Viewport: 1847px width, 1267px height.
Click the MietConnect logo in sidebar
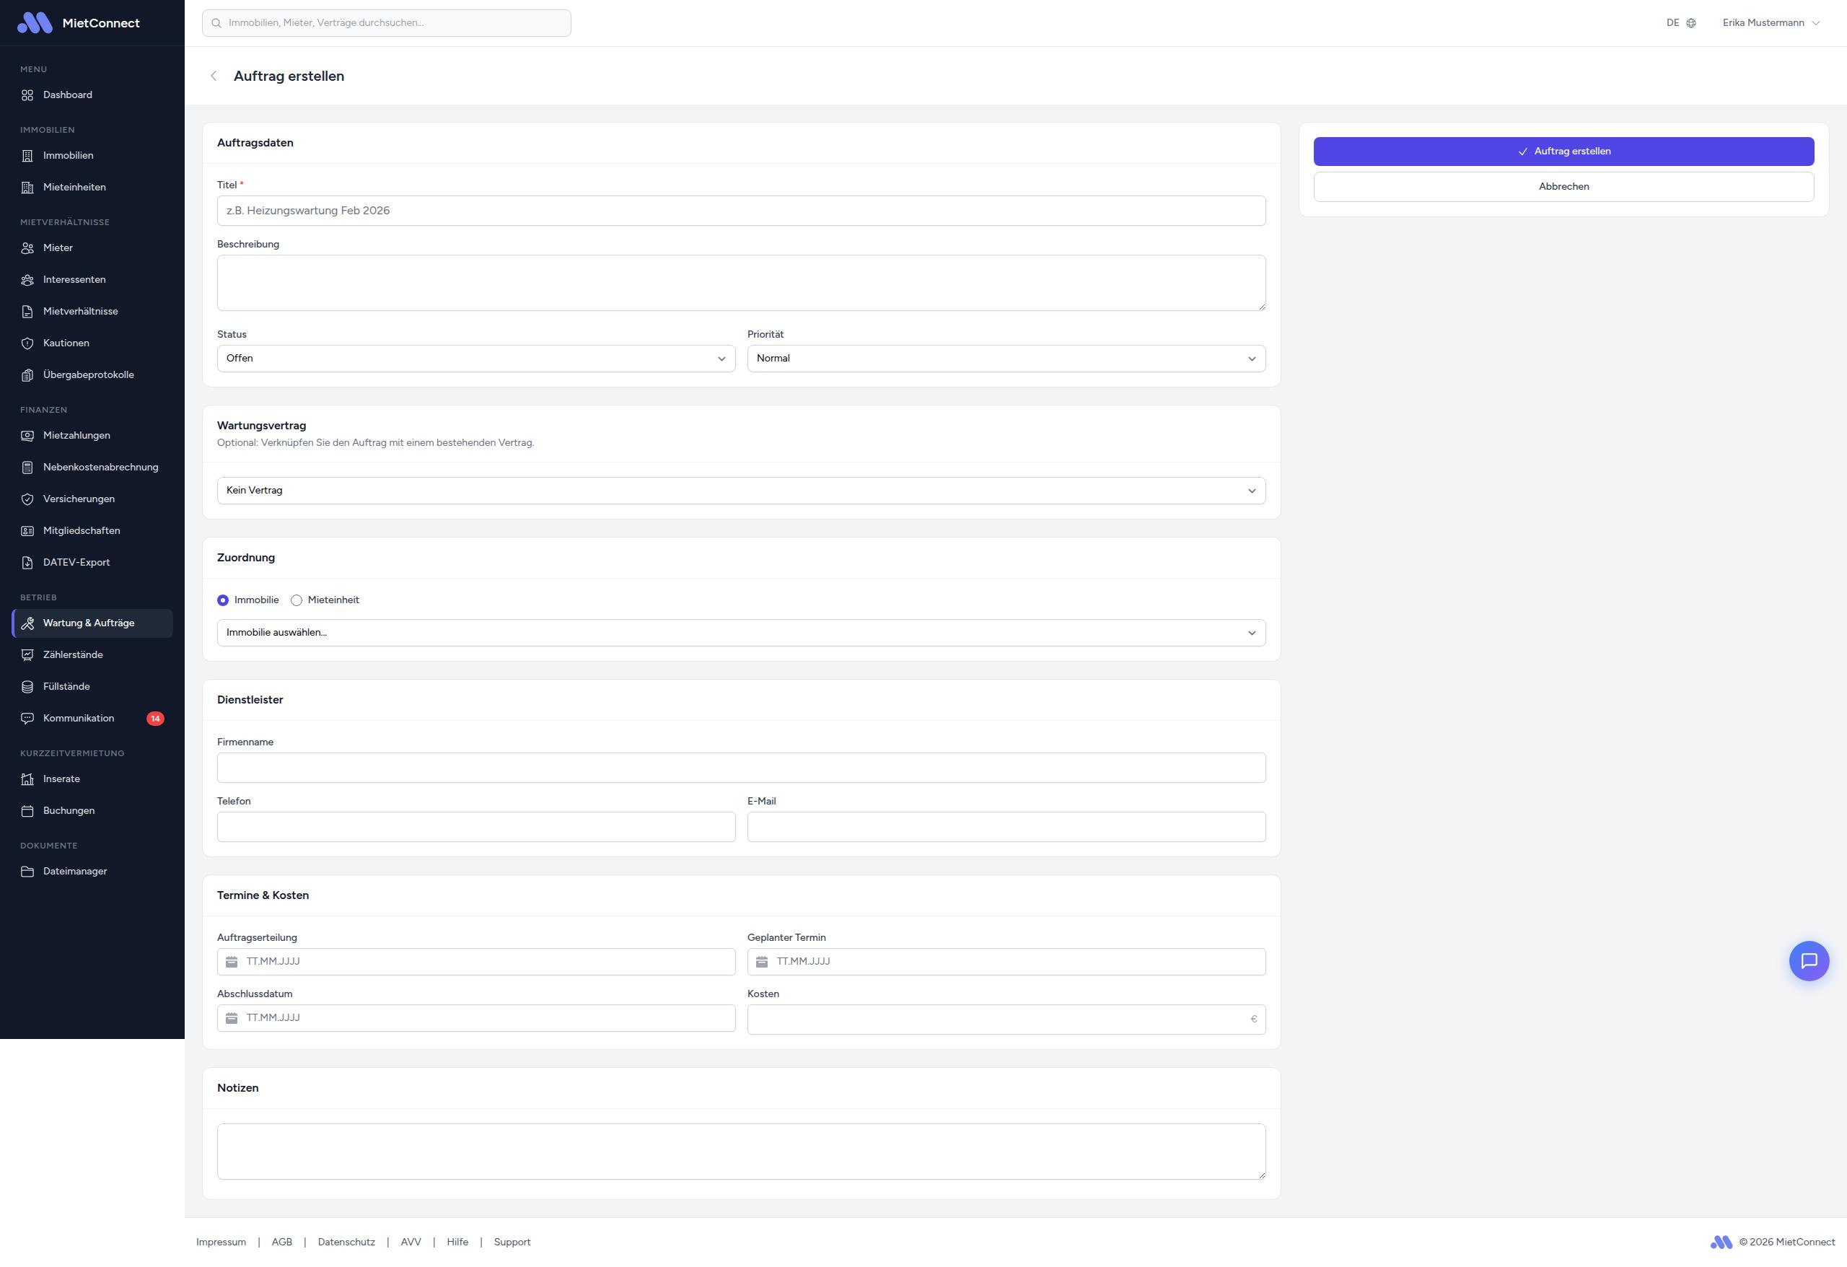35,23
